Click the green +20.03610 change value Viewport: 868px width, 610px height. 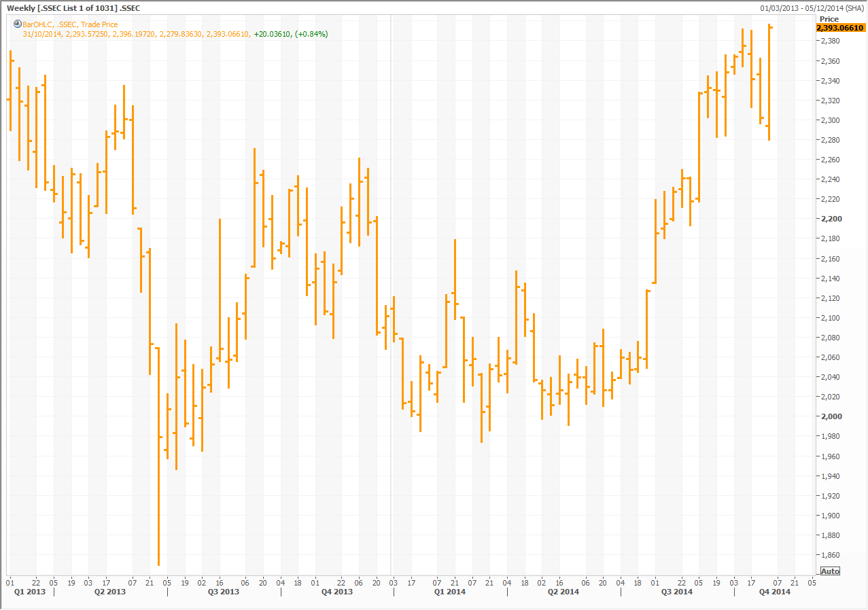tap(271, 34)
